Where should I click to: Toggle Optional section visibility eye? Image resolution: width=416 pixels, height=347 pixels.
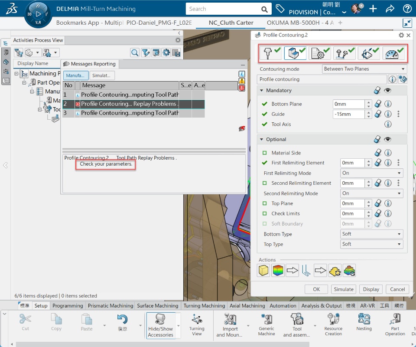387,139
